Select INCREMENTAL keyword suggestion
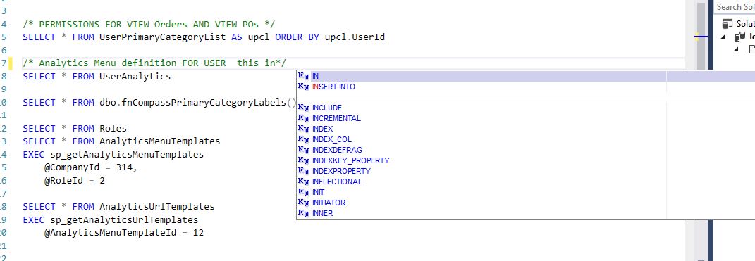Viewport: 755px width, 261px height. (x=336, y=118)
